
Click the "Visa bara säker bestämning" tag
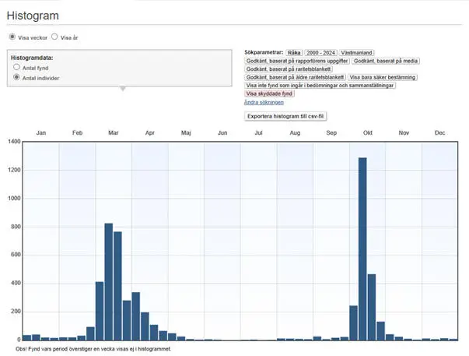click(x=383, y=77)
